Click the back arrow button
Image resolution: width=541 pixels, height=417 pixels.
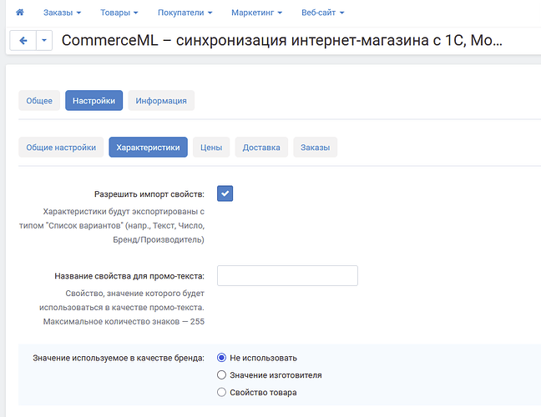tap(23, 41)
